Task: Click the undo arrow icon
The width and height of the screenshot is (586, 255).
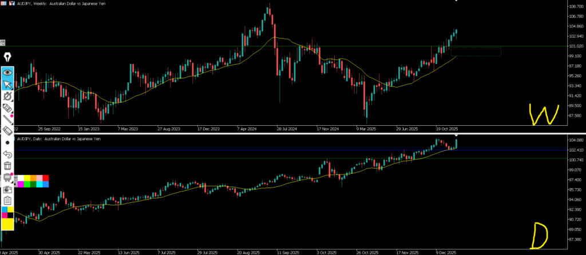Action: pyautogui.click(x=8, y=154)
